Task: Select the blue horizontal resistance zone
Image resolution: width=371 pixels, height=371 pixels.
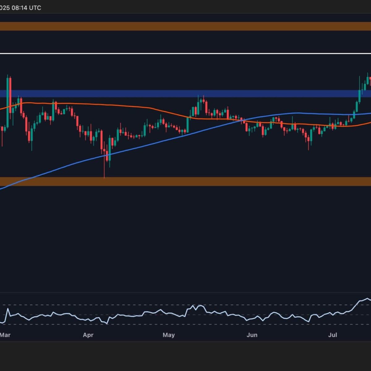Action: point(185,93)
